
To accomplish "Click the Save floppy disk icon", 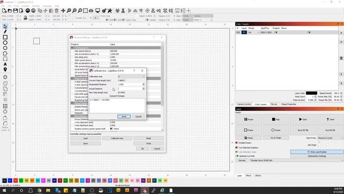I will pyautogui.click(x=16, y=11).
